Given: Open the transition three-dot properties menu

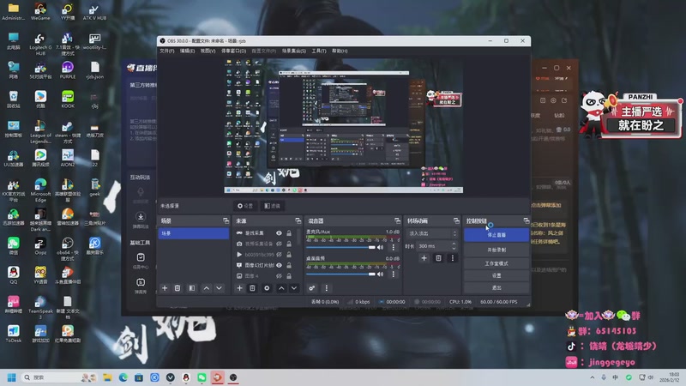Looking at the screenshot, I should (x=453, y=258).
